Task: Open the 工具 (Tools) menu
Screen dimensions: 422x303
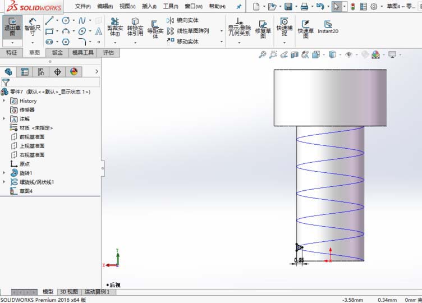Action: click(x=170, y=7)
